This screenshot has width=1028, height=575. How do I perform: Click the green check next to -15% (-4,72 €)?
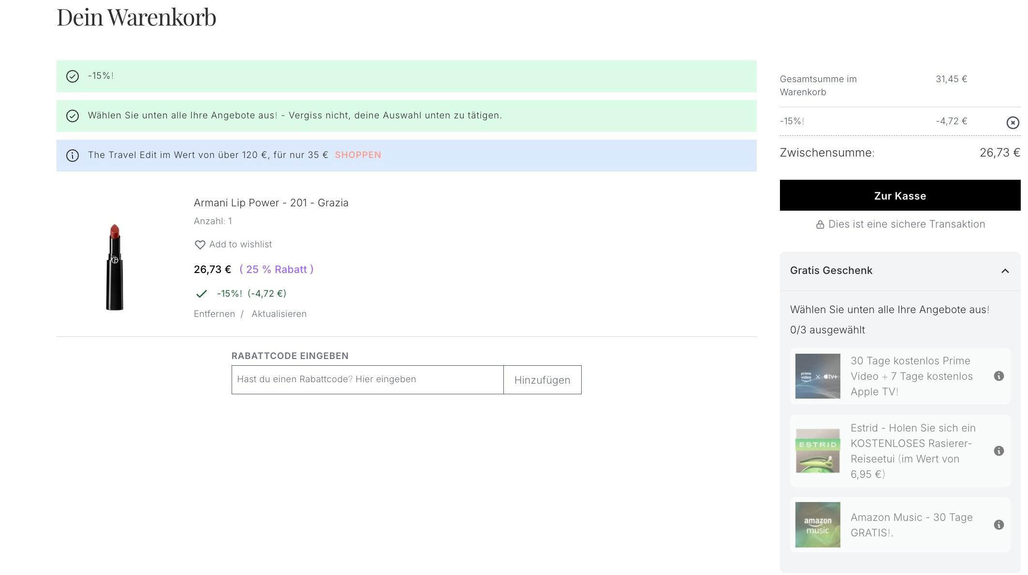201,294
